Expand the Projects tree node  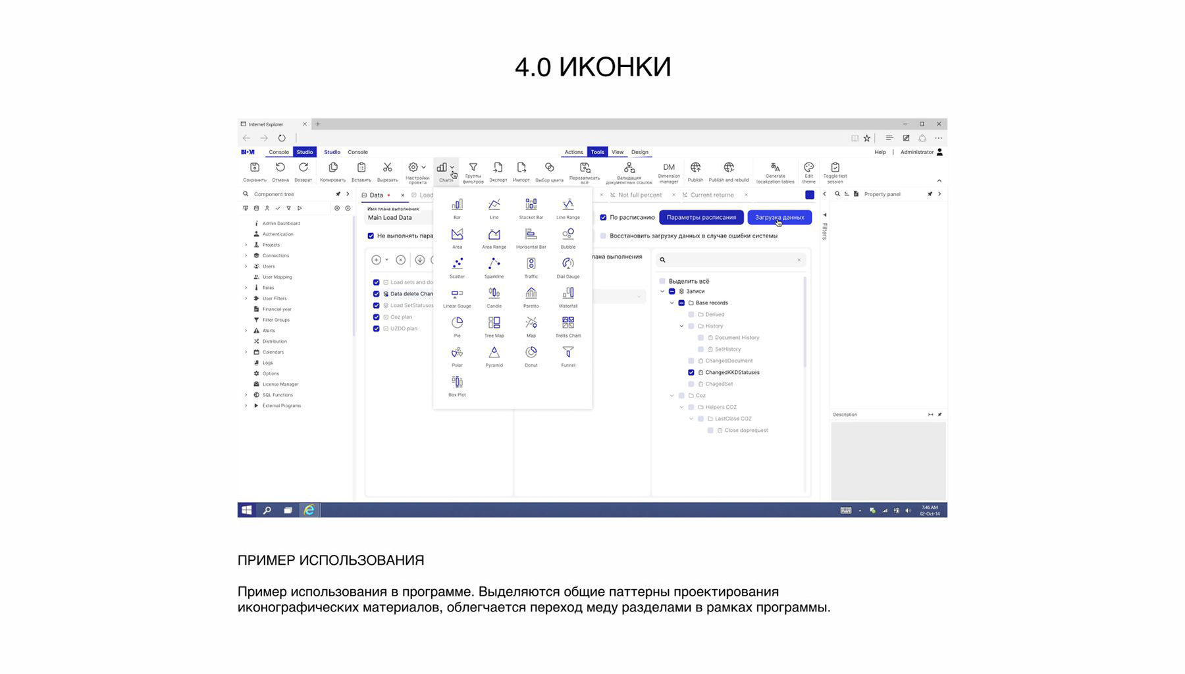click(246, 245)
